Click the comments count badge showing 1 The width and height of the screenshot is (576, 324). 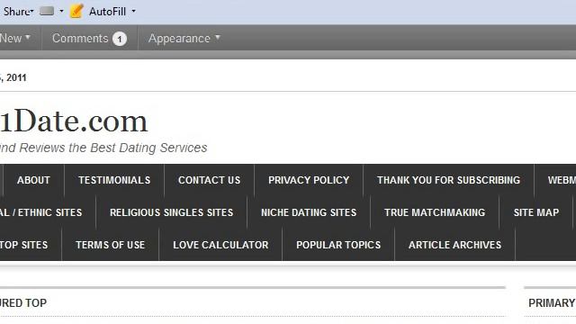[x=120, y=39]
